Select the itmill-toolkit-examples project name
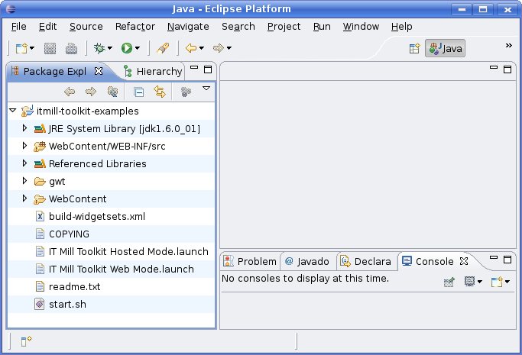Viewport: 522px width, 355px height. [x=88, y=111]
